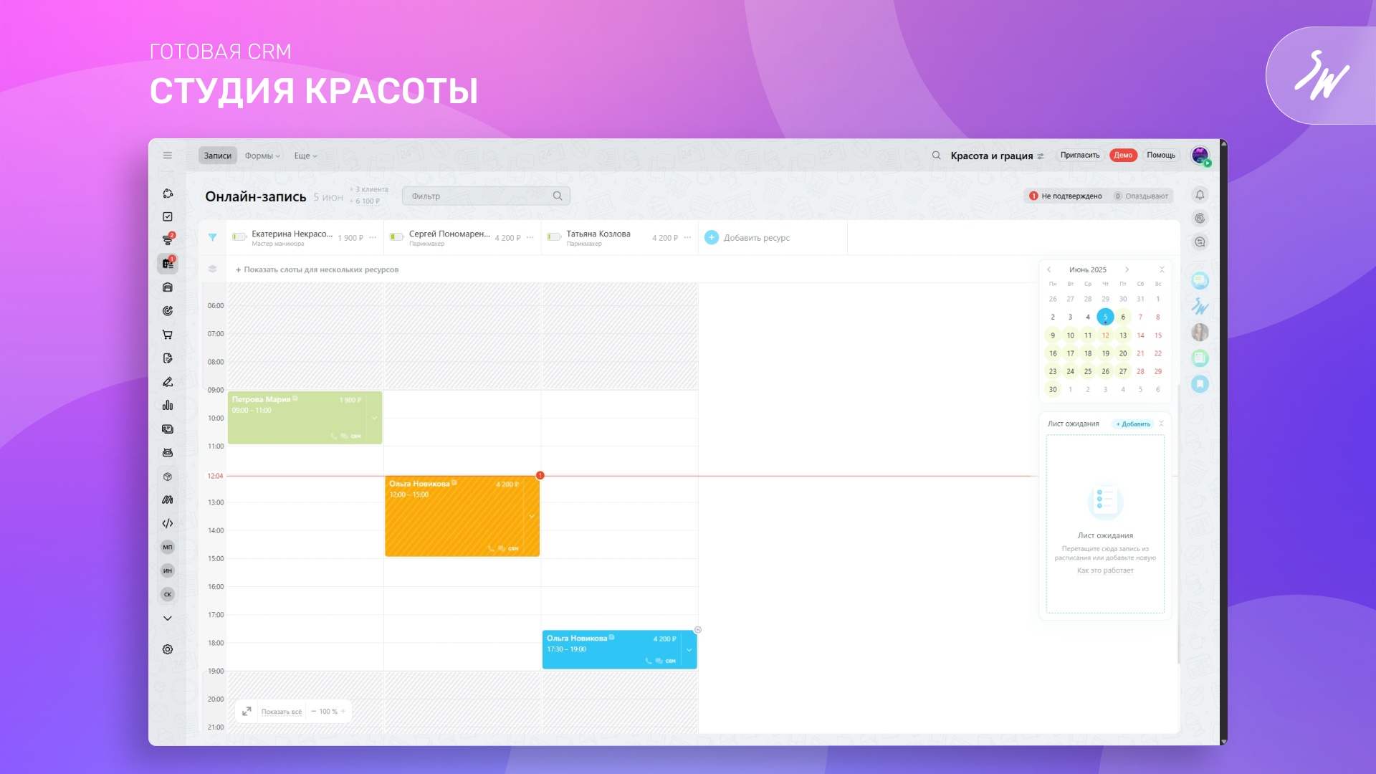Expand more sidebar items chevron
1376x774 pixels.
tap(167, 618)
